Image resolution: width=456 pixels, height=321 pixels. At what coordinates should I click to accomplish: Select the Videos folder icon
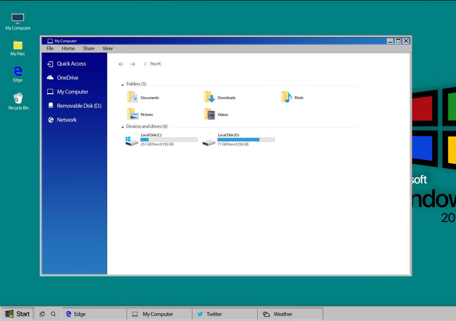209,114
